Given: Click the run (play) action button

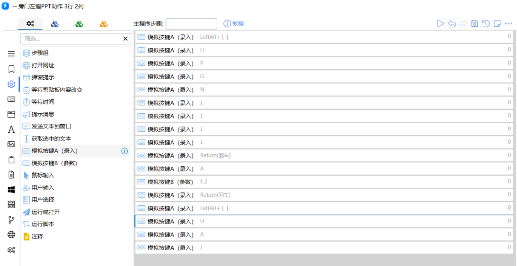Looking at the screenshot, I should [x=440, y=23].
